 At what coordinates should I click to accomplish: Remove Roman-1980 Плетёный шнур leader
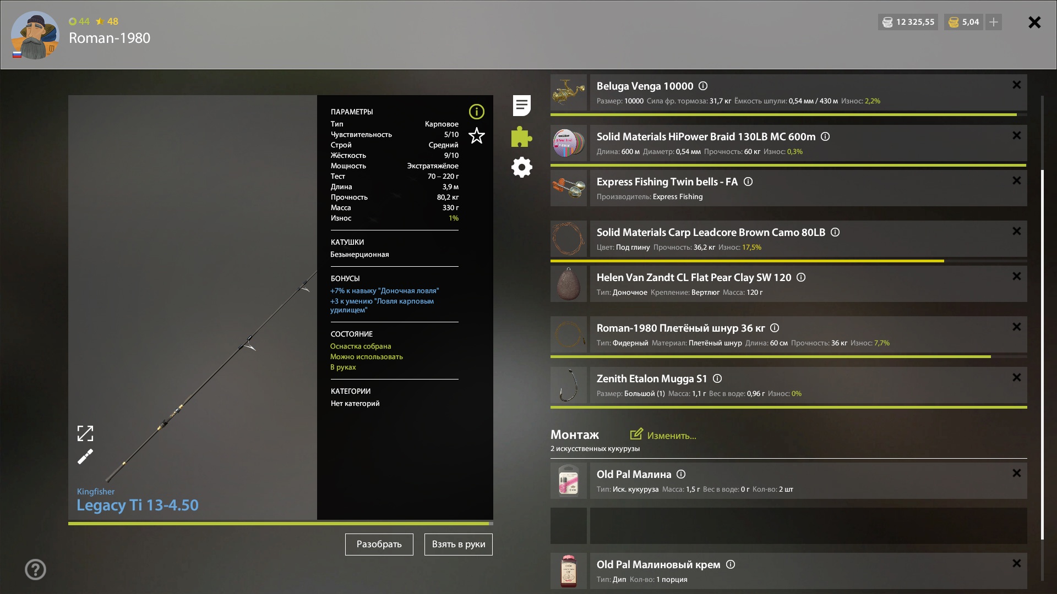click(1017, 327)
